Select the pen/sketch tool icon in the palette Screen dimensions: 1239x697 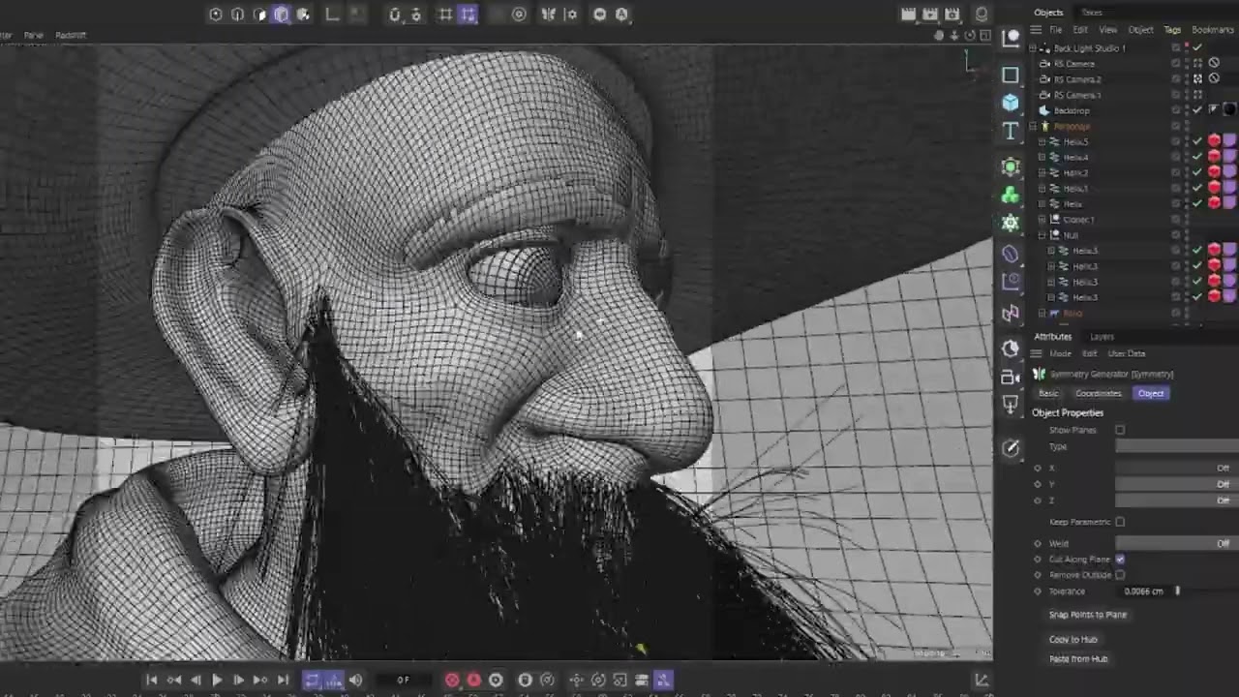pos(1011,448)
